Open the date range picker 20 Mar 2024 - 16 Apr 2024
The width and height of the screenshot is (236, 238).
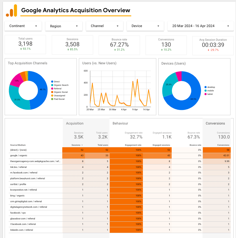click(x=200, y=26)
